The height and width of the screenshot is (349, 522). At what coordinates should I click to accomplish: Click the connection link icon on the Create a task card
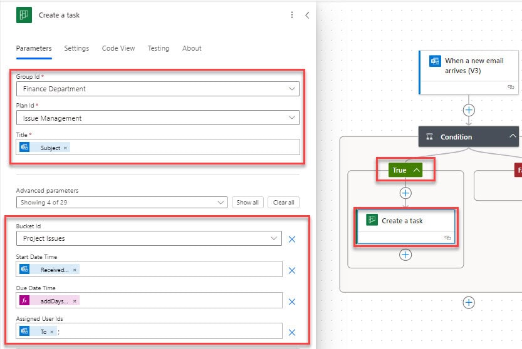[448, 237]
